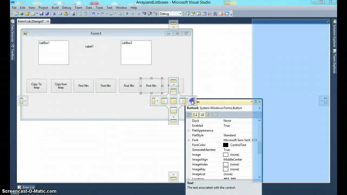Viewport: 347px width, 195px height.
Task: Select the Copy To Array button
Action: click(x=37, y=86)
